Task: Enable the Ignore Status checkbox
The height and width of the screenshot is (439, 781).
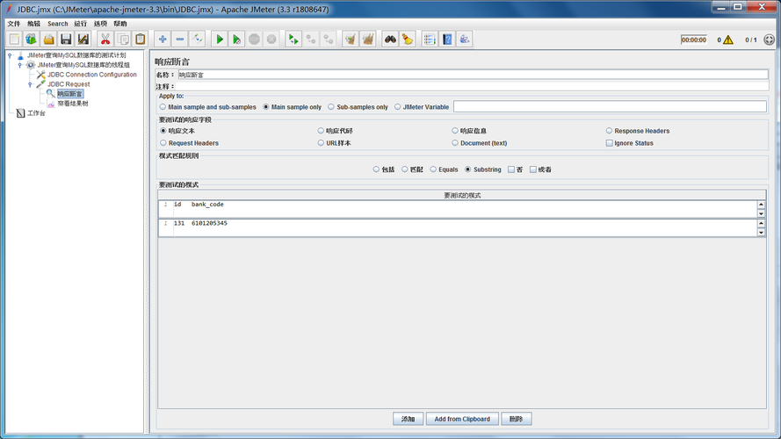Action: 609,143
